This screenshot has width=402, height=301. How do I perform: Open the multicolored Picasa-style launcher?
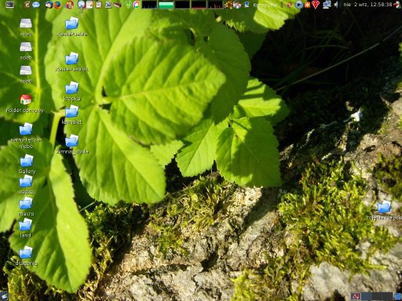pyautogui.click(x=136, y=5)
